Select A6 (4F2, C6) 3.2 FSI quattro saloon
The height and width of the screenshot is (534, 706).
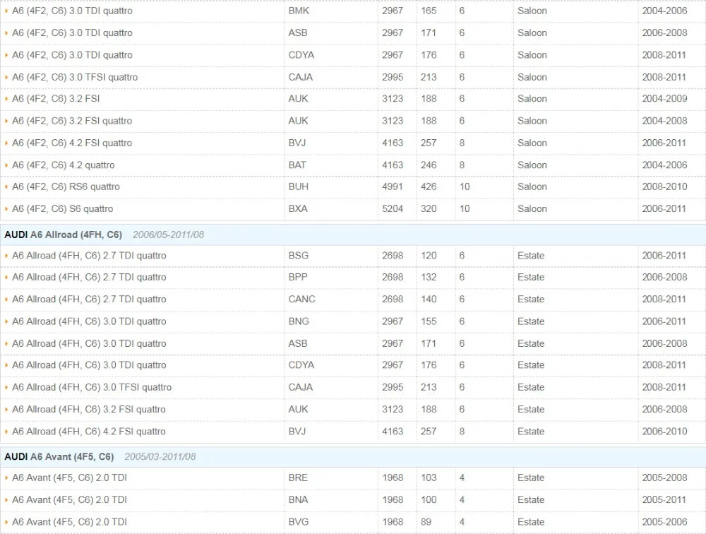click(72, 121)
